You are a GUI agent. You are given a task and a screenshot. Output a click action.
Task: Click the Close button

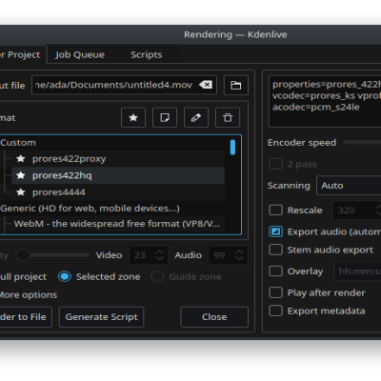[x=214, y=317]
